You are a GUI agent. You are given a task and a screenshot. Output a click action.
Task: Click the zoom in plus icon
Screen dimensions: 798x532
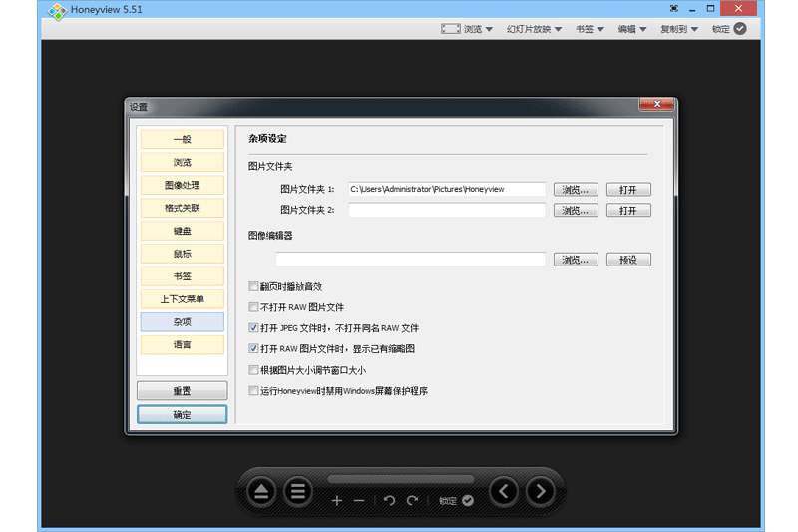337,500
